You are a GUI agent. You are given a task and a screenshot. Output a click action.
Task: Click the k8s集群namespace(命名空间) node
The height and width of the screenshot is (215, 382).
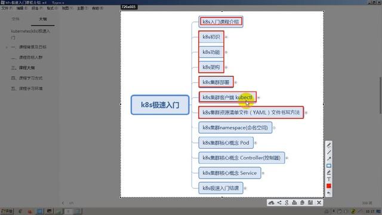click(235, 127)
